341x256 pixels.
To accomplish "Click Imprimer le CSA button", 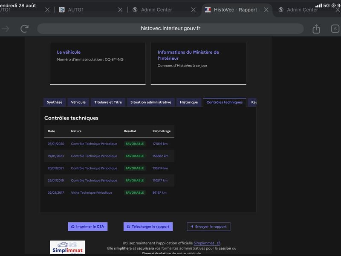I will pos(88,227).
